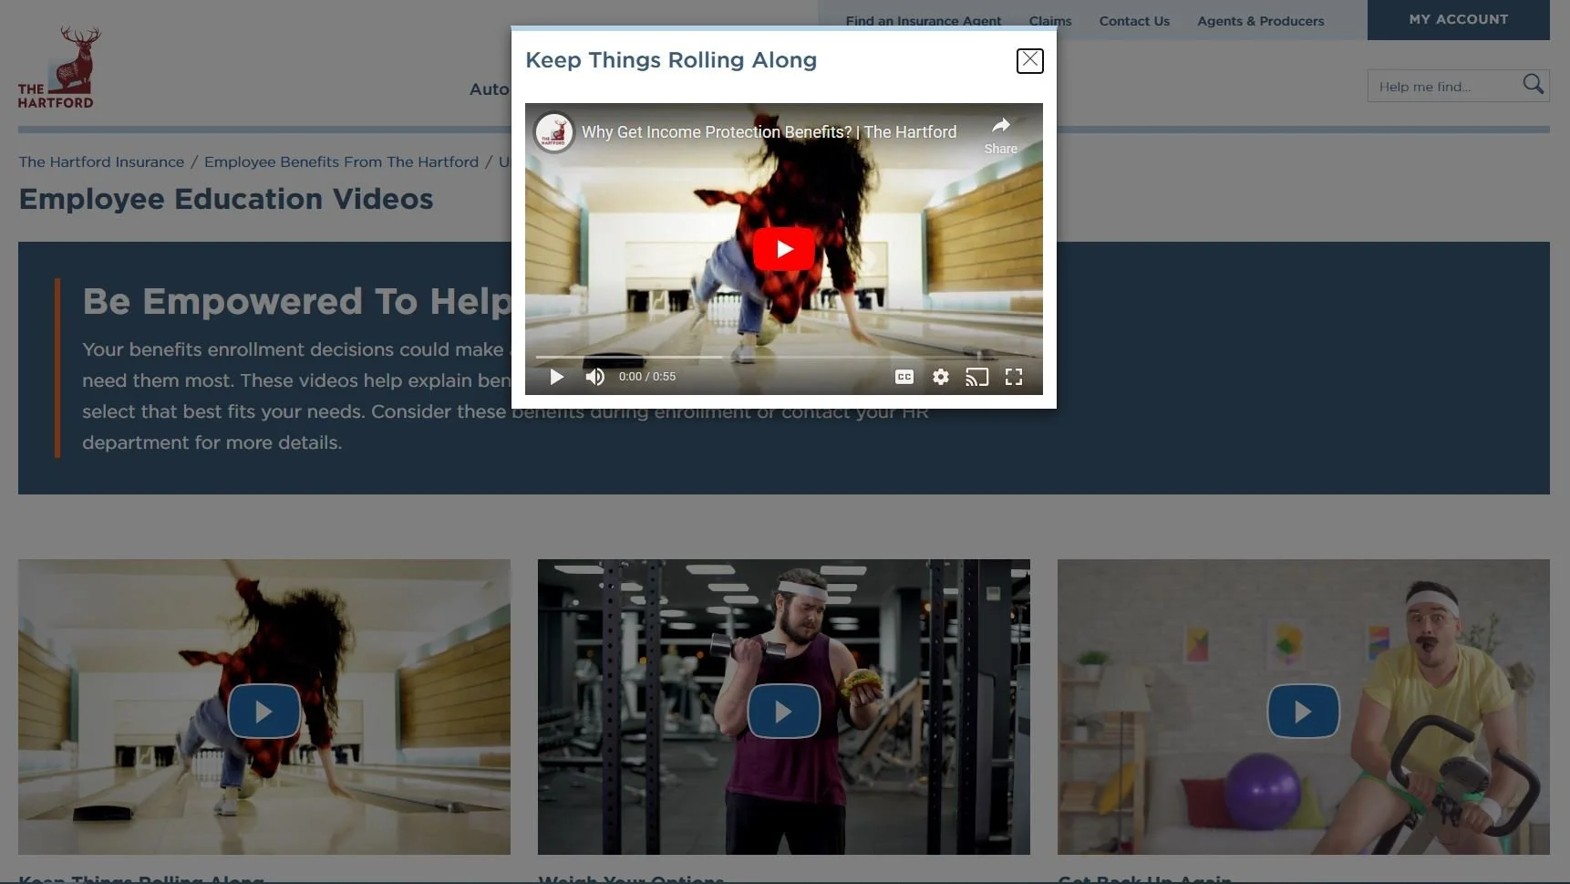Open Agents & Producers link

point(1260,21)
